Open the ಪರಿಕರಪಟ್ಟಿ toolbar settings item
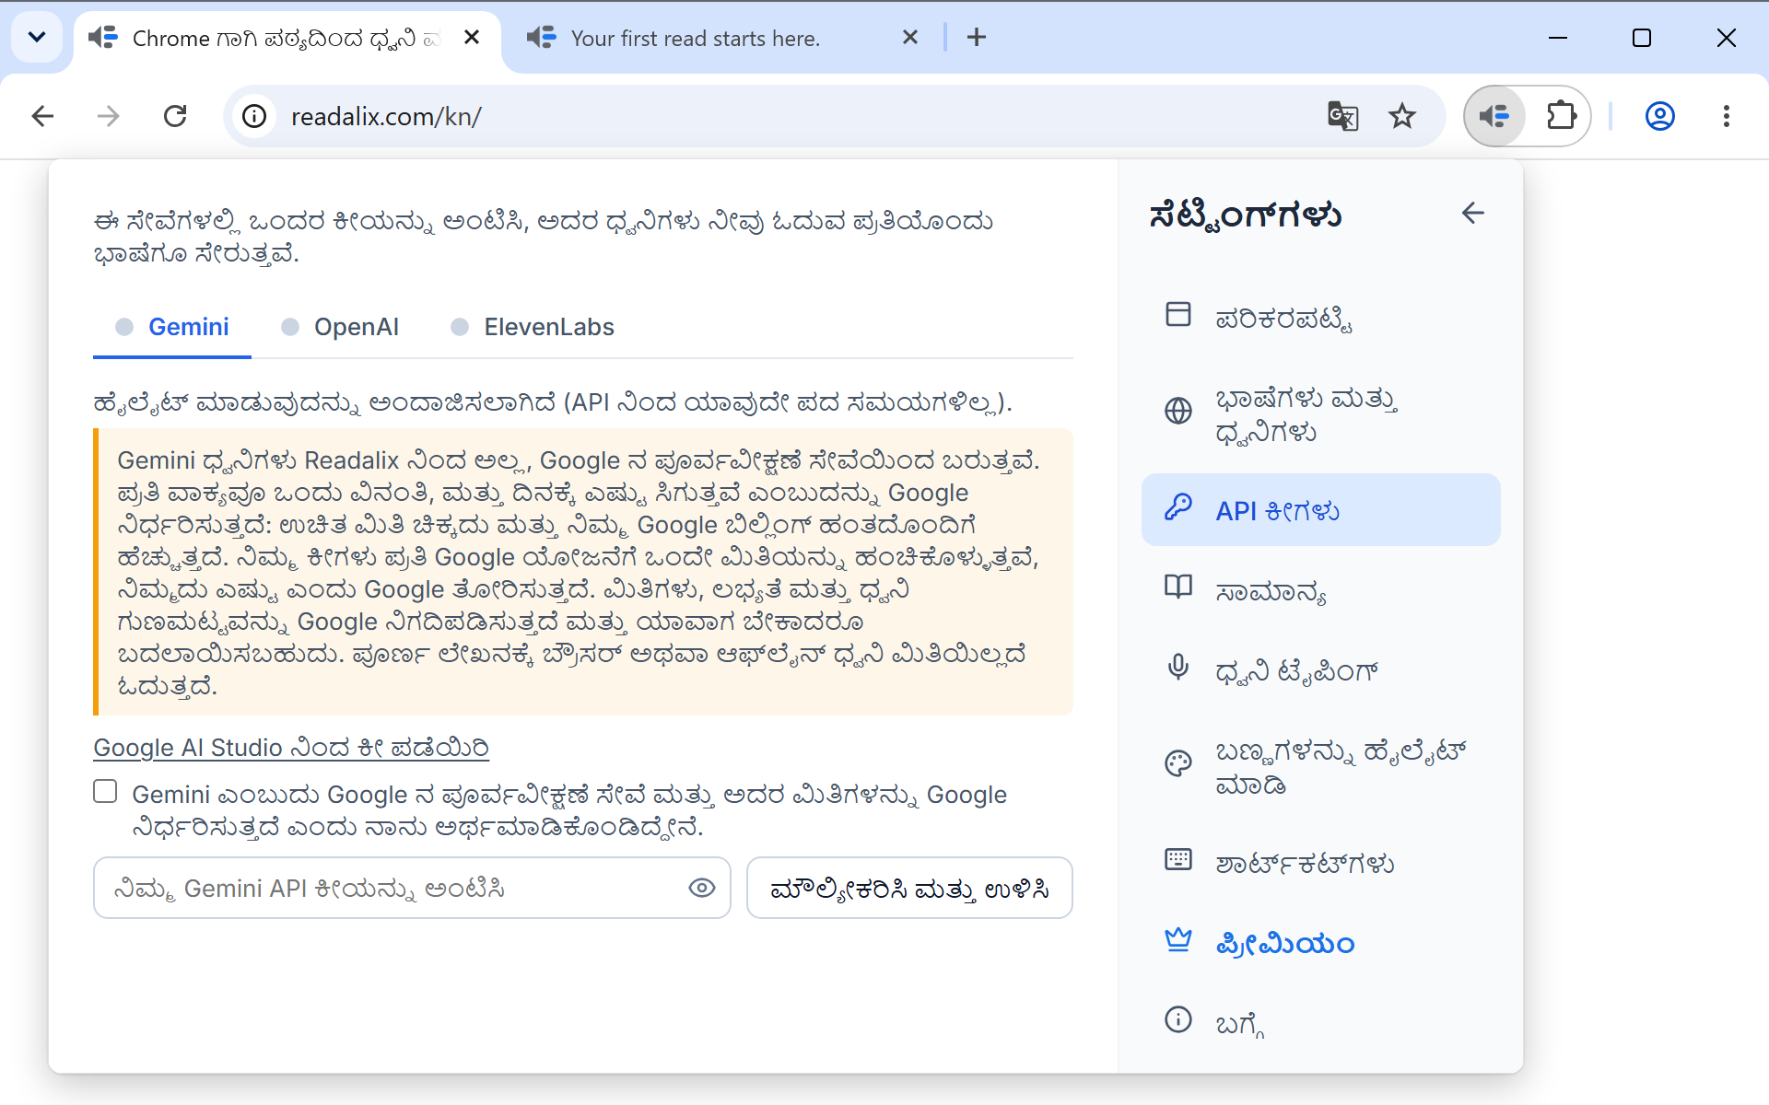Screen dimensions: 1769x1105 click(1320, 318)
